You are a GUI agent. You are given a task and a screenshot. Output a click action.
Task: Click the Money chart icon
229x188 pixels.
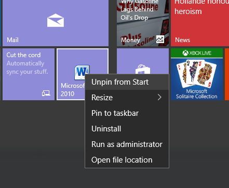point(160,39)
